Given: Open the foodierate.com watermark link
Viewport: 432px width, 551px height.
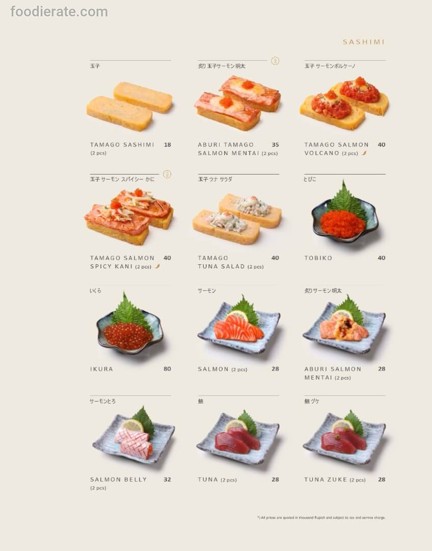Looking at the screenshot, I should 59,12.
